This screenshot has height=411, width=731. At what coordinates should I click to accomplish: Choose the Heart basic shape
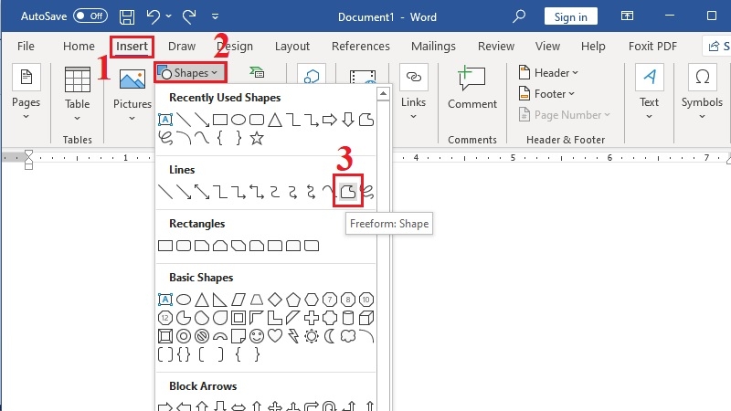(x=275, y=336)
